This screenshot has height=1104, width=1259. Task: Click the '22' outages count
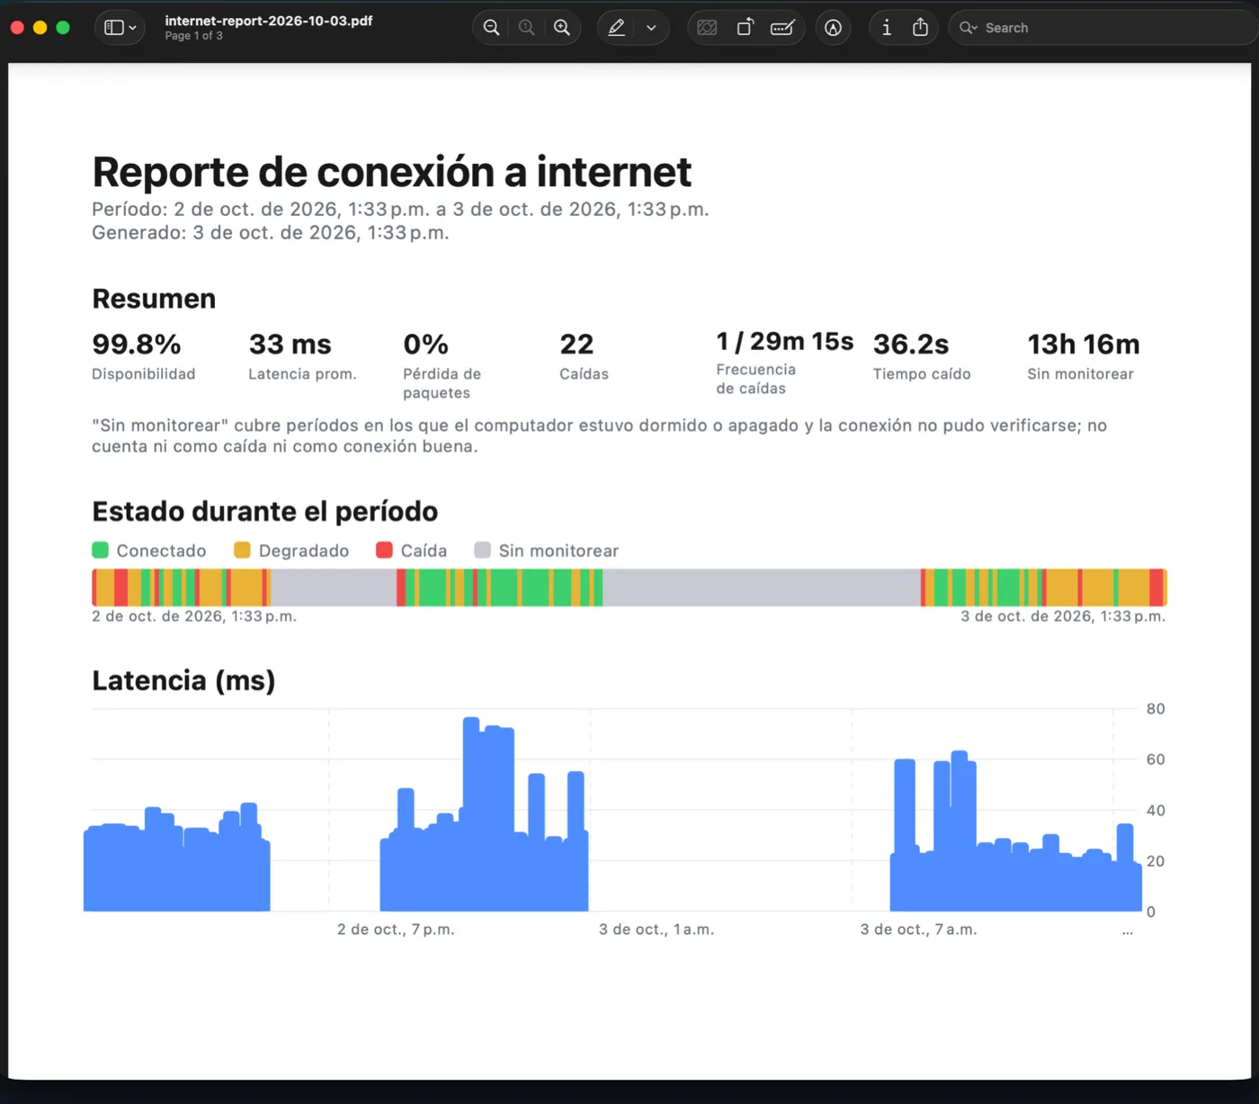[576, 344]
